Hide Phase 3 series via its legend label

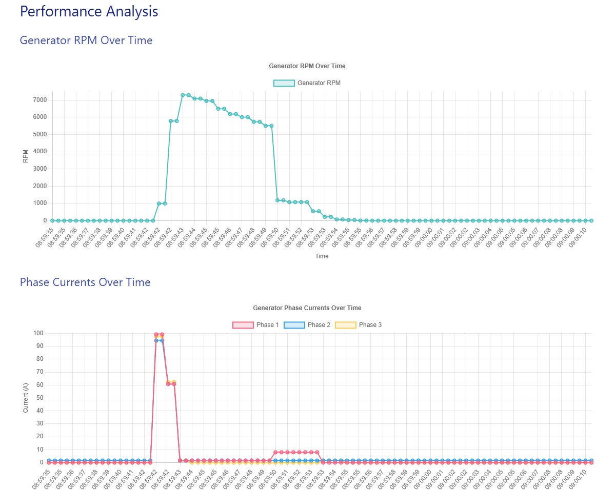[x=370, y=325]
